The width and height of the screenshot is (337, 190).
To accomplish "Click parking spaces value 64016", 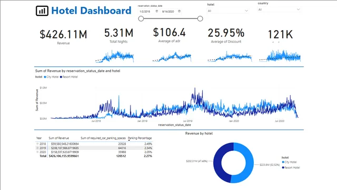I will (x=122, y=148).
